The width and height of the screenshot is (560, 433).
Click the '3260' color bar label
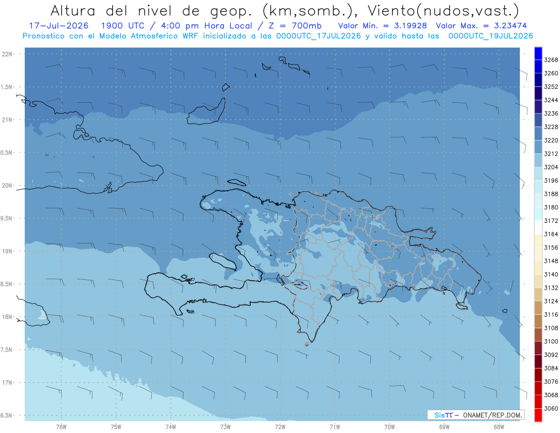(x=551, y=73)
